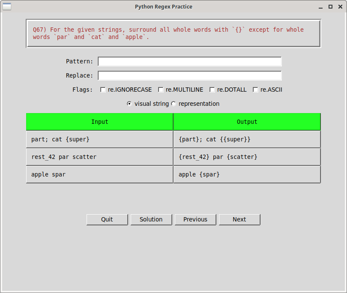Image resolution: width=347 pixels, height=293 pixels.
Task: Select output cell 'apple {spar}'
Action: [x=247, y=174]
